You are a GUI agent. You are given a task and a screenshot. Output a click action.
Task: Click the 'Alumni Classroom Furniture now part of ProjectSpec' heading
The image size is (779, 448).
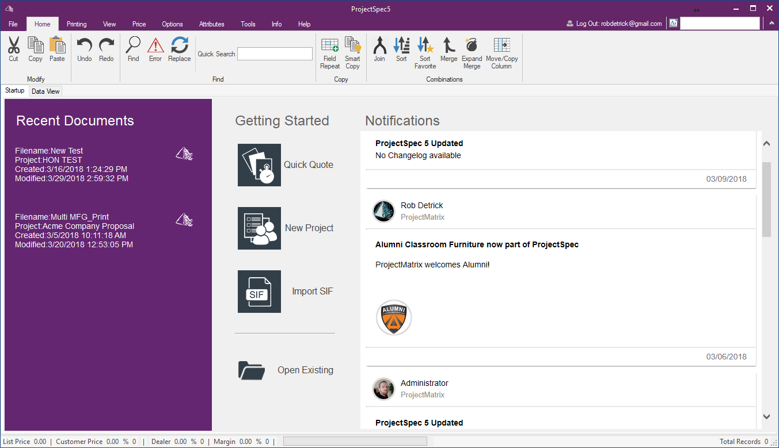(x=477, y=244)
